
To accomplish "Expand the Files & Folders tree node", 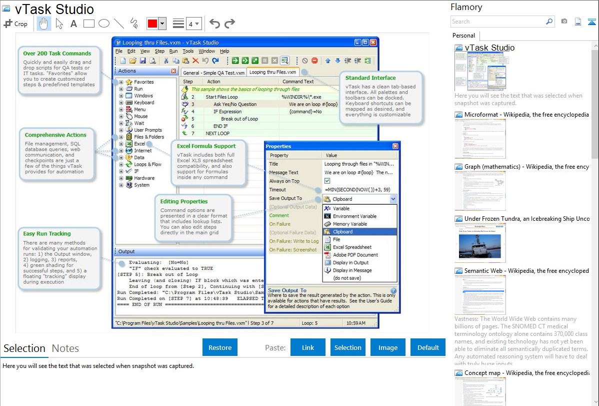I will (x=121, y=137).
